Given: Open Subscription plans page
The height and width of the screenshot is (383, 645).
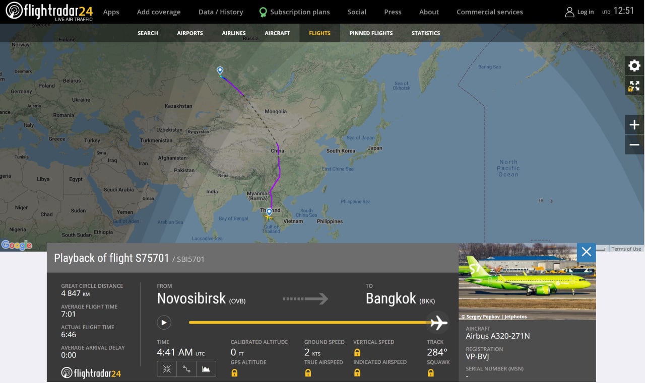Looking at the screenshot, I should pyautogui.click(x=300, y=12).
